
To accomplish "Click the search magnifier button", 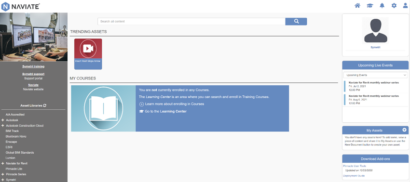I will coord(296,21).
